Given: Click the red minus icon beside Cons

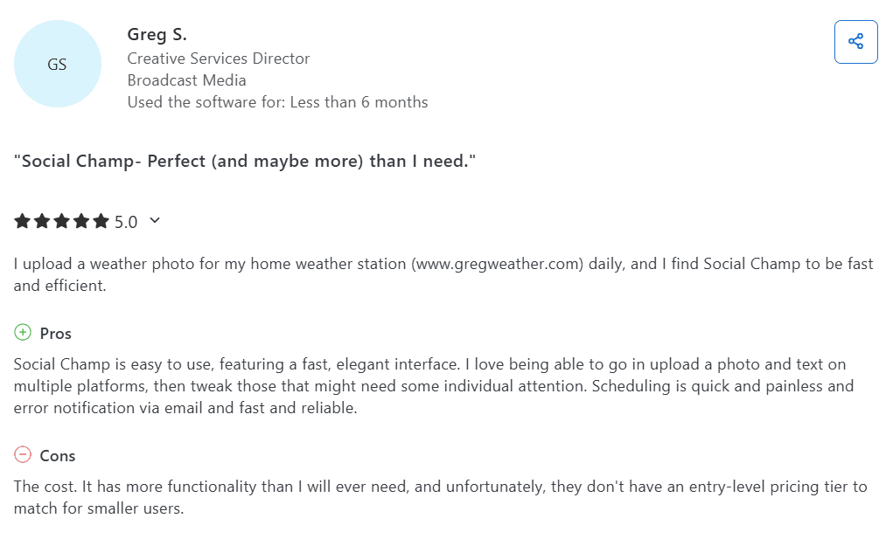Looking at the screenshot, I should click(23, 455).
